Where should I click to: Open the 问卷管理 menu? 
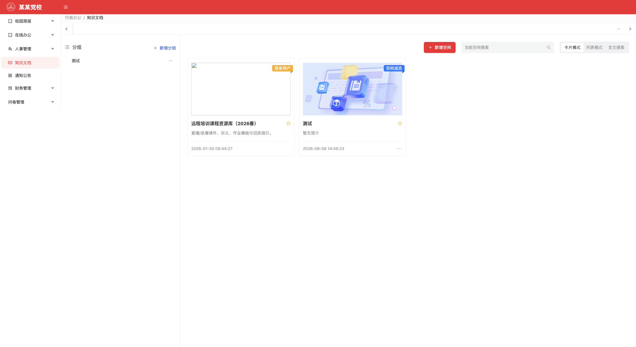pyautogui.click(x=30, y=102)
